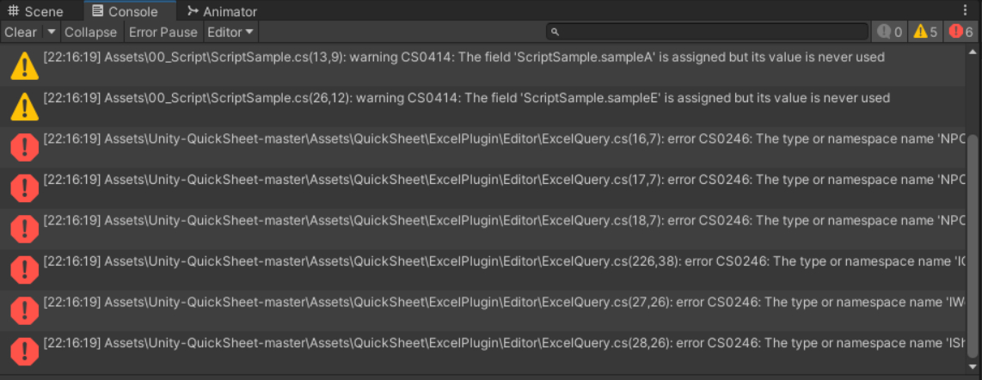Switch to the Animator tab
The width and height of the screenshot is (982, 380).
(223, 11)
